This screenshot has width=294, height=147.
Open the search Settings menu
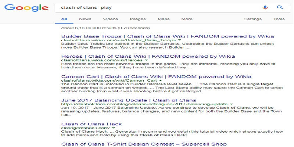tap(253, 19)
